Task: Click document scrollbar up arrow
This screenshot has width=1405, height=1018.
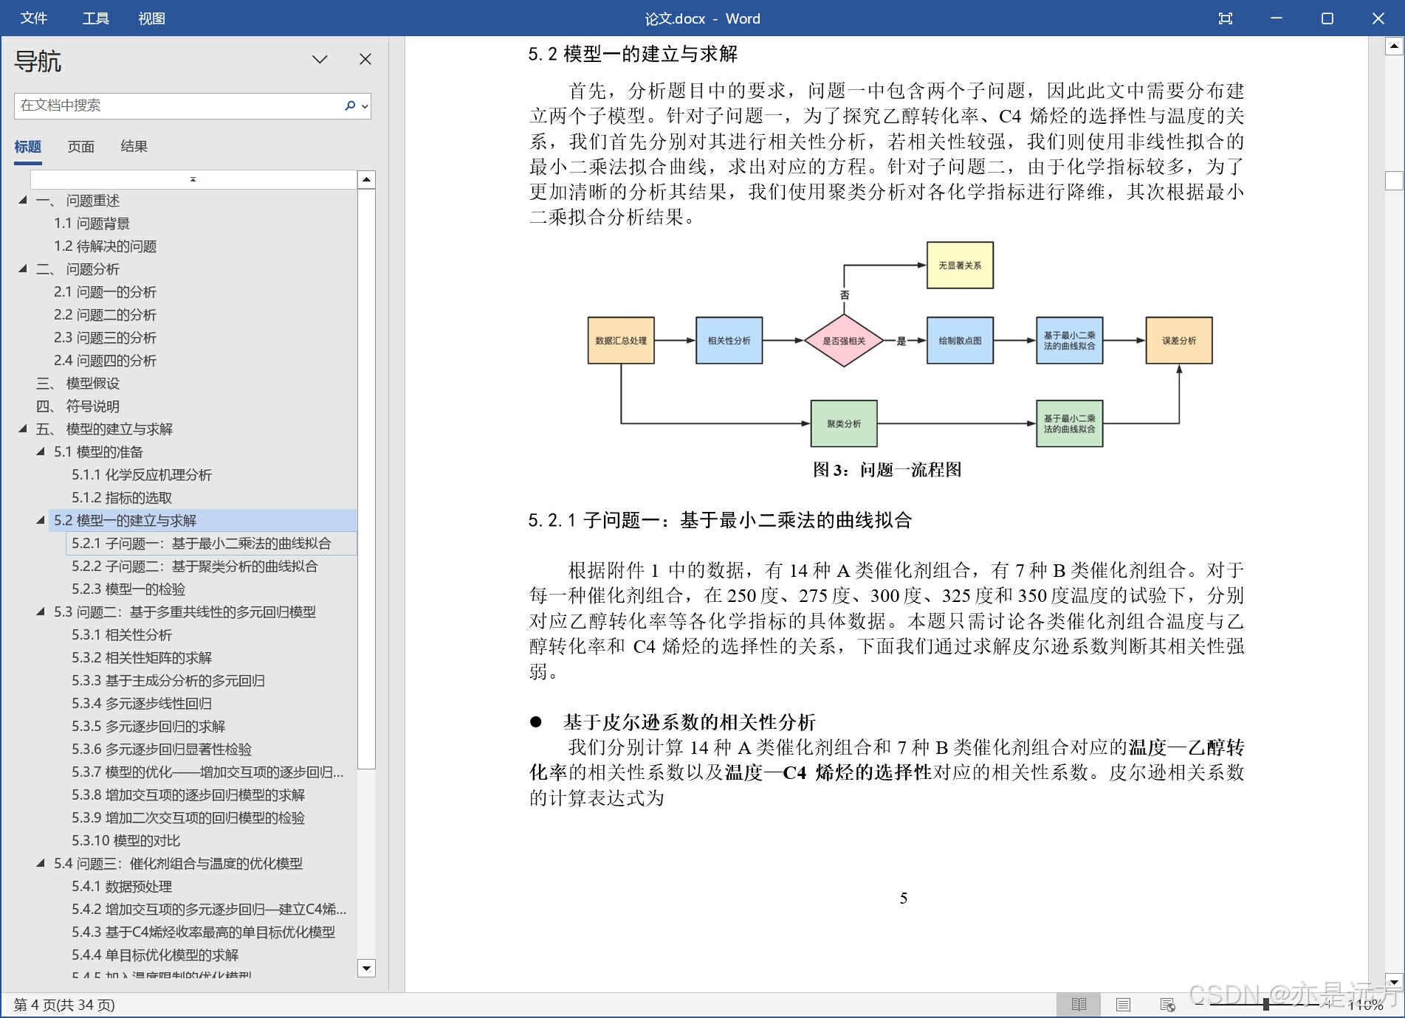Action: [x=1393, y=46]
